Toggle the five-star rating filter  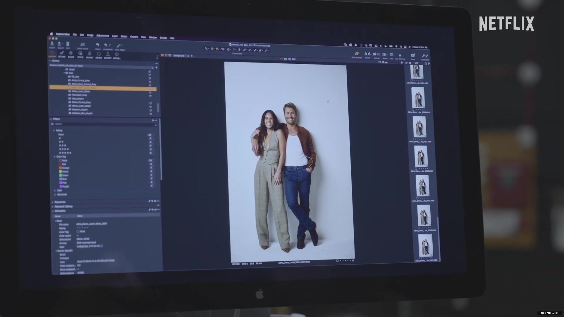coord(65,153)
